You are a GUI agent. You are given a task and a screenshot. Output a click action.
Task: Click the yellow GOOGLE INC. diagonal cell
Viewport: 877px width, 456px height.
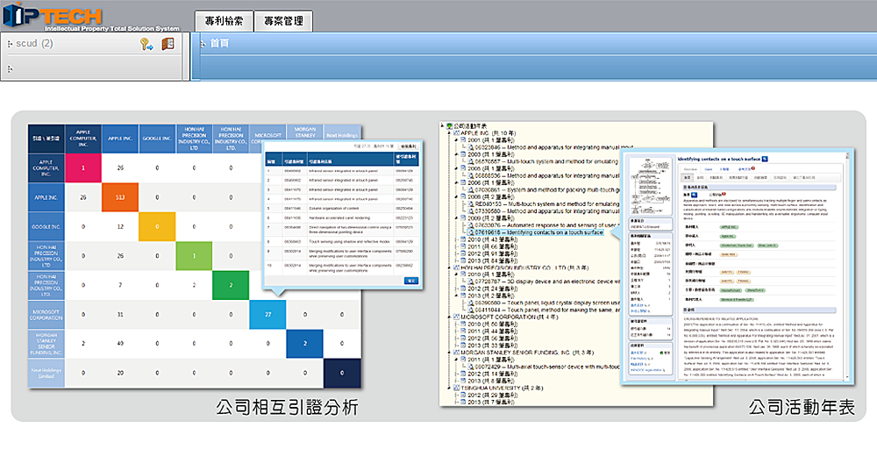click(x=157, y=226)
